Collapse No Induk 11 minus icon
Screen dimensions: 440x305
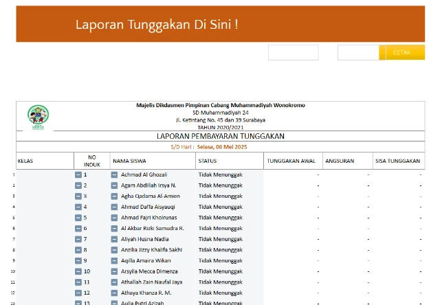(x=78, y=282)
